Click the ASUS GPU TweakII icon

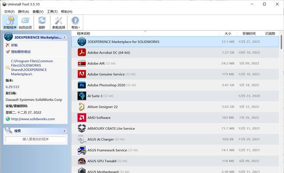coord(82,161)
